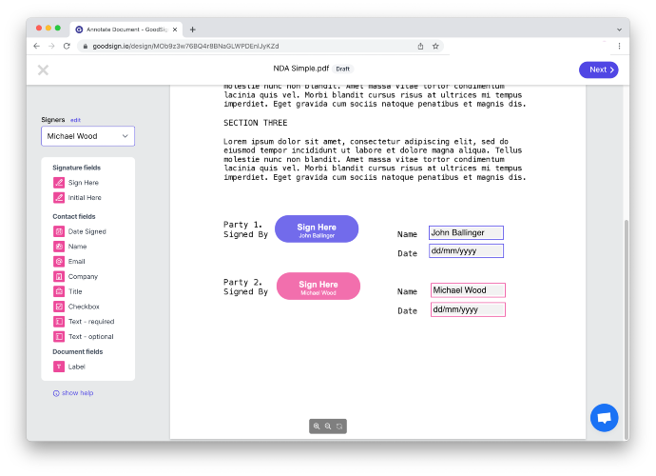Image resolution: width=656 pixels, height=476 pixels.
Task: Close the document editor with X
Action: [43, 70]
